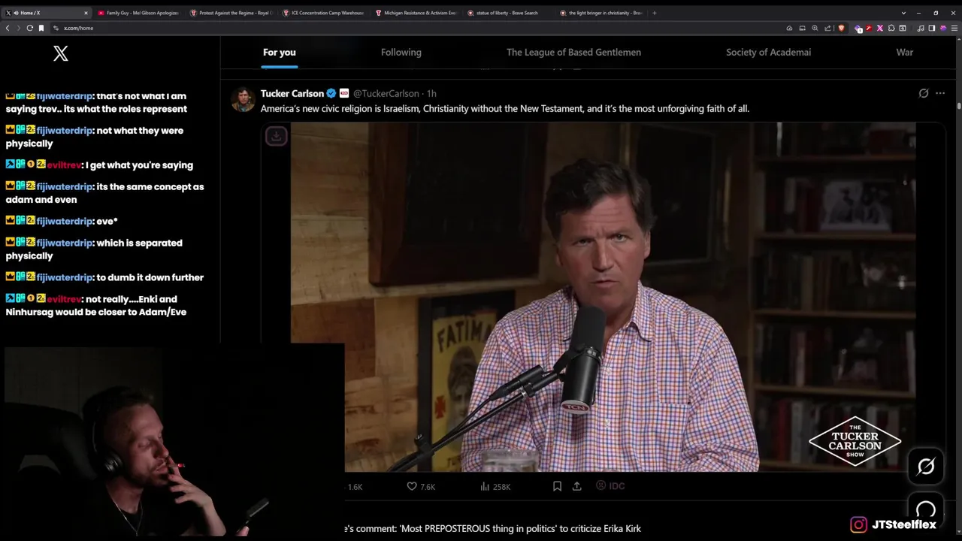Open the @TuckerCarlson handle link
Viewport: 962px width, 541px height.
[386, 93]
